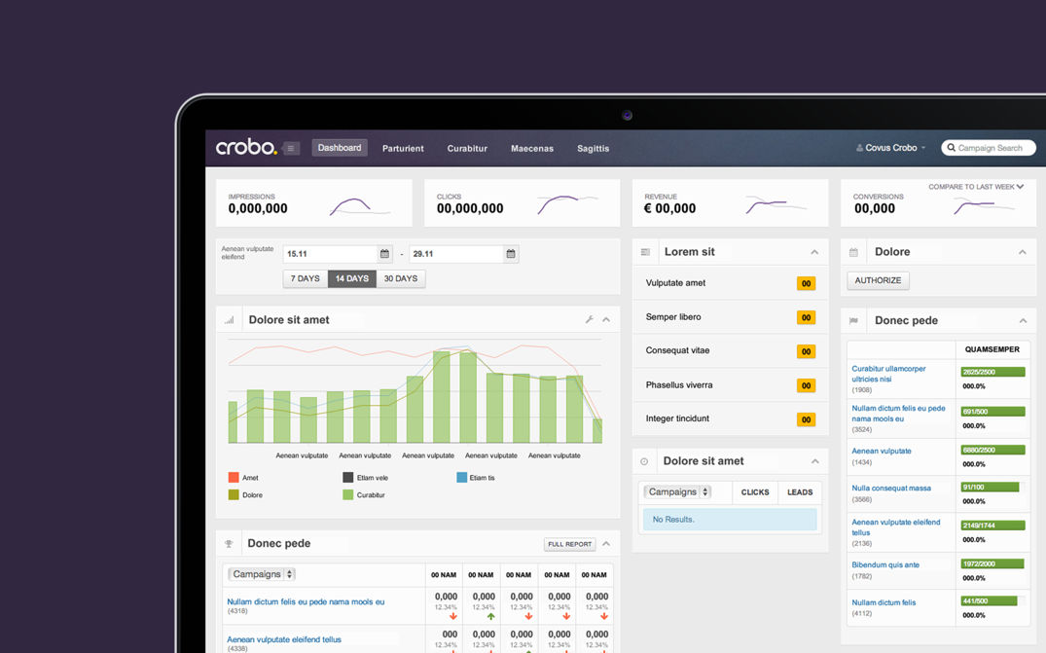Open Campaigns dropdown in Donec pede table

coord(262,574)
